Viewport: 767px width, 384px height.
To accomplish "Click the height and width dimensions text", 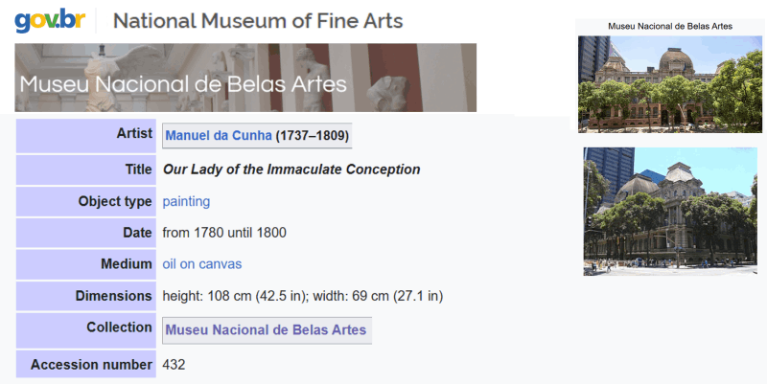I will point(302,296).
